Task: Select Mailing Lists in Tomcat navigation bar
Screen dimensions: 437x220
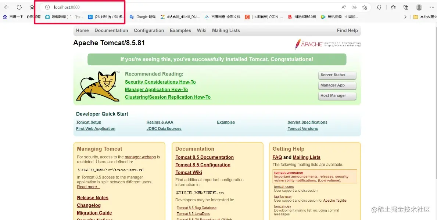Action: pyautogui.click(x=226, y=30)
